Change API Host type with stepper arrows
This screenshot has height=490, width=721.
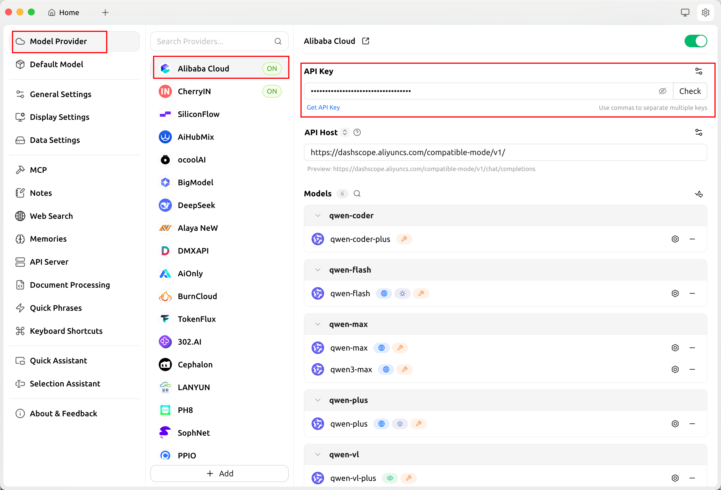coord(344,133)
